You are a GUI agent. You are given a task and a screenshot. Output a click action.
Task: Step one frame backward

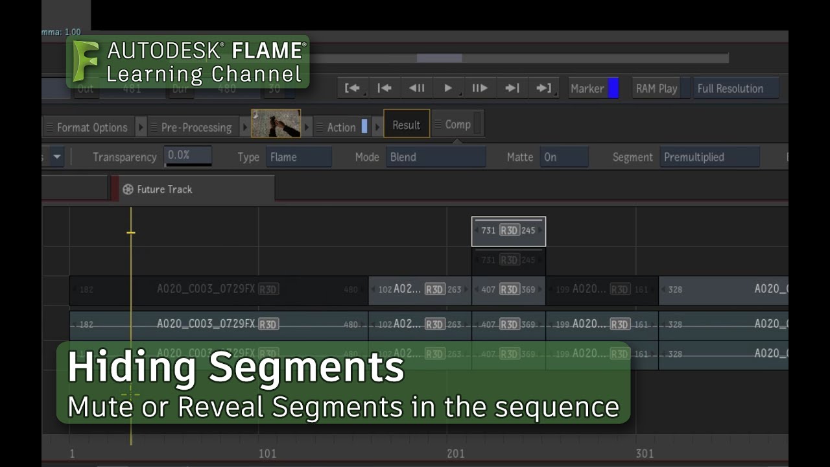point(417,88)
